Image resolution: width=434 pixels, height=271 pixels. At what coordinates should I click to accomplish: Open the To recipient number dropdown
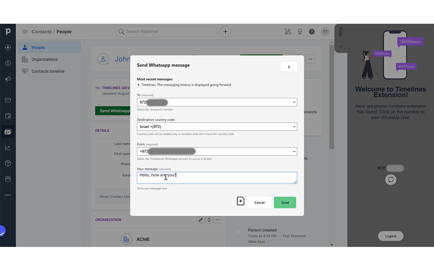(x=217, y=102)
